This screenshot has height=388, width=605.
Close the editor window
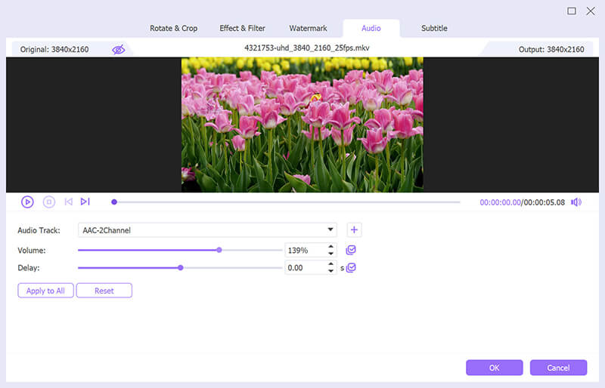(591, 11)
